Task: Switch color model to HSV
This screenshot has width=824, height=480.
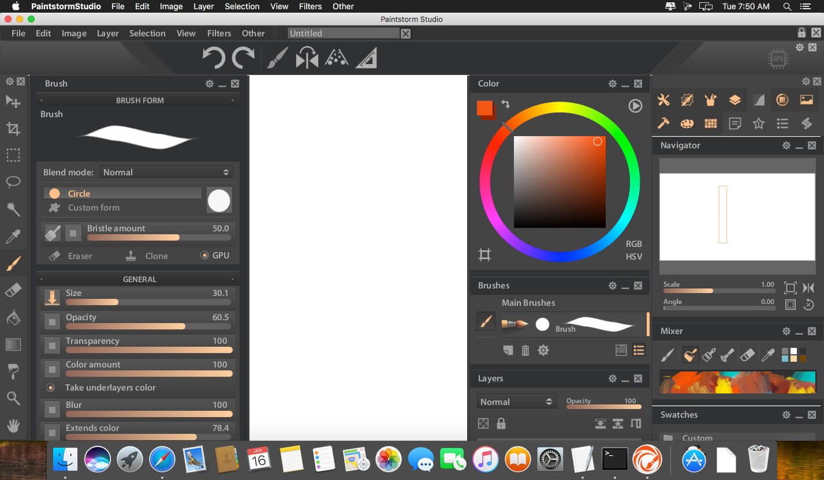Action: tap(633, 256)
